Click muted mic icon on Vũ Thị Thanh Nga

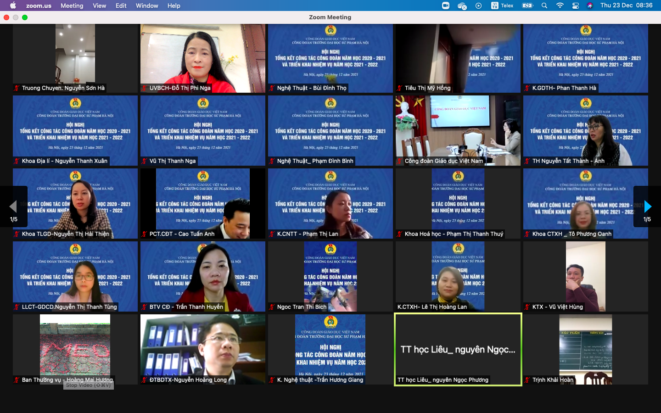[x=145, y=161]
